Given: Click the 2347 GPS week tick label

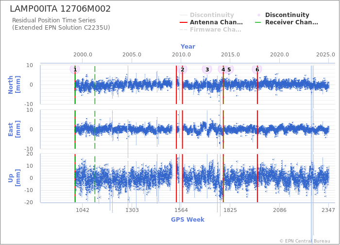Looking at the screenshot, I should coord(328,210).
